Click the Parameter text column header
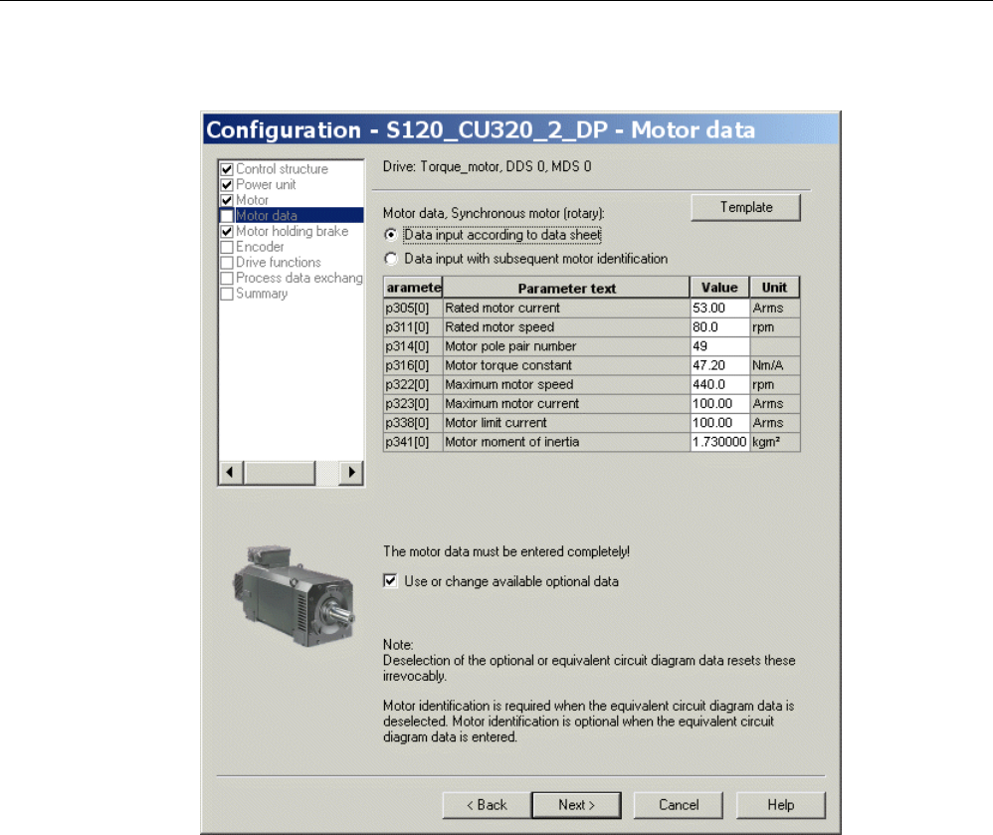 566,288
